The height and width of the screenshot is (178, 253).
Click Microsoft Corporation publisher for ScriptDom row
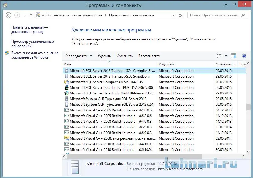176,76
